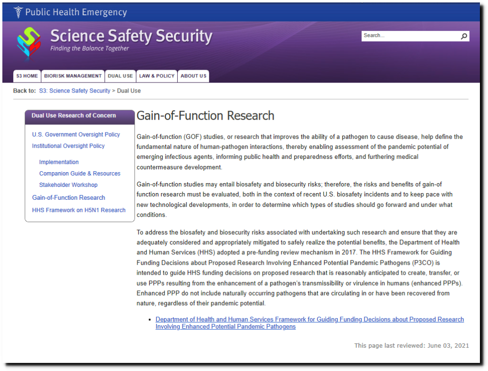Click the search magnifying glass icon
488x371 pixels.
click(x=464, y=36)
